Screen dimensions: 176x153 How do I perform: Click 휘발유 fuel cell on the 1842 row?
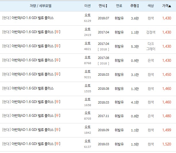click(119, 130)
